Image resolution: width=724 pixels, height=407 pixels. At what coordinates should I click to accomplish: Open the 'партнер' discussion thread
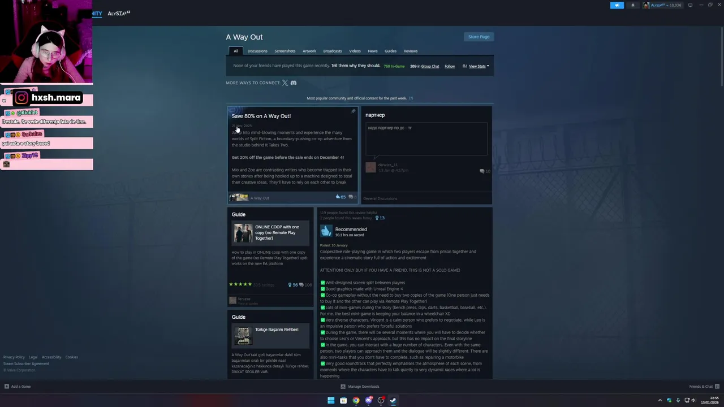(375, 115)
